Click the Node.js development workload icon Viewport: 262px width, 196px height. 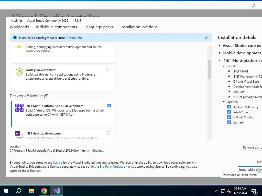(x=19, y=72)
